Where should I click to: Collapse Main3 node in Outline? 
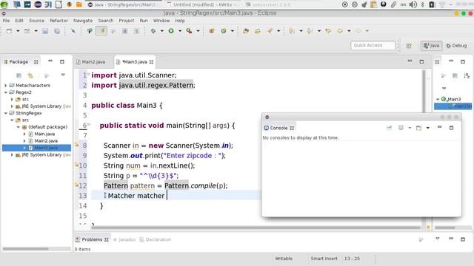438,99
